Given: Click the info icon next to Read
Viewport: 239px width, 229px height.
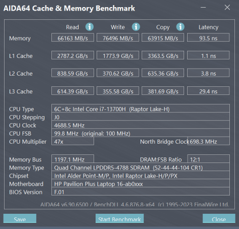Looking at the screenshot, I should pos(89,27).
